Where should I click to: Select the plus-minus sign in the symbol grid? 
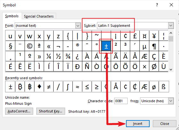106,46
